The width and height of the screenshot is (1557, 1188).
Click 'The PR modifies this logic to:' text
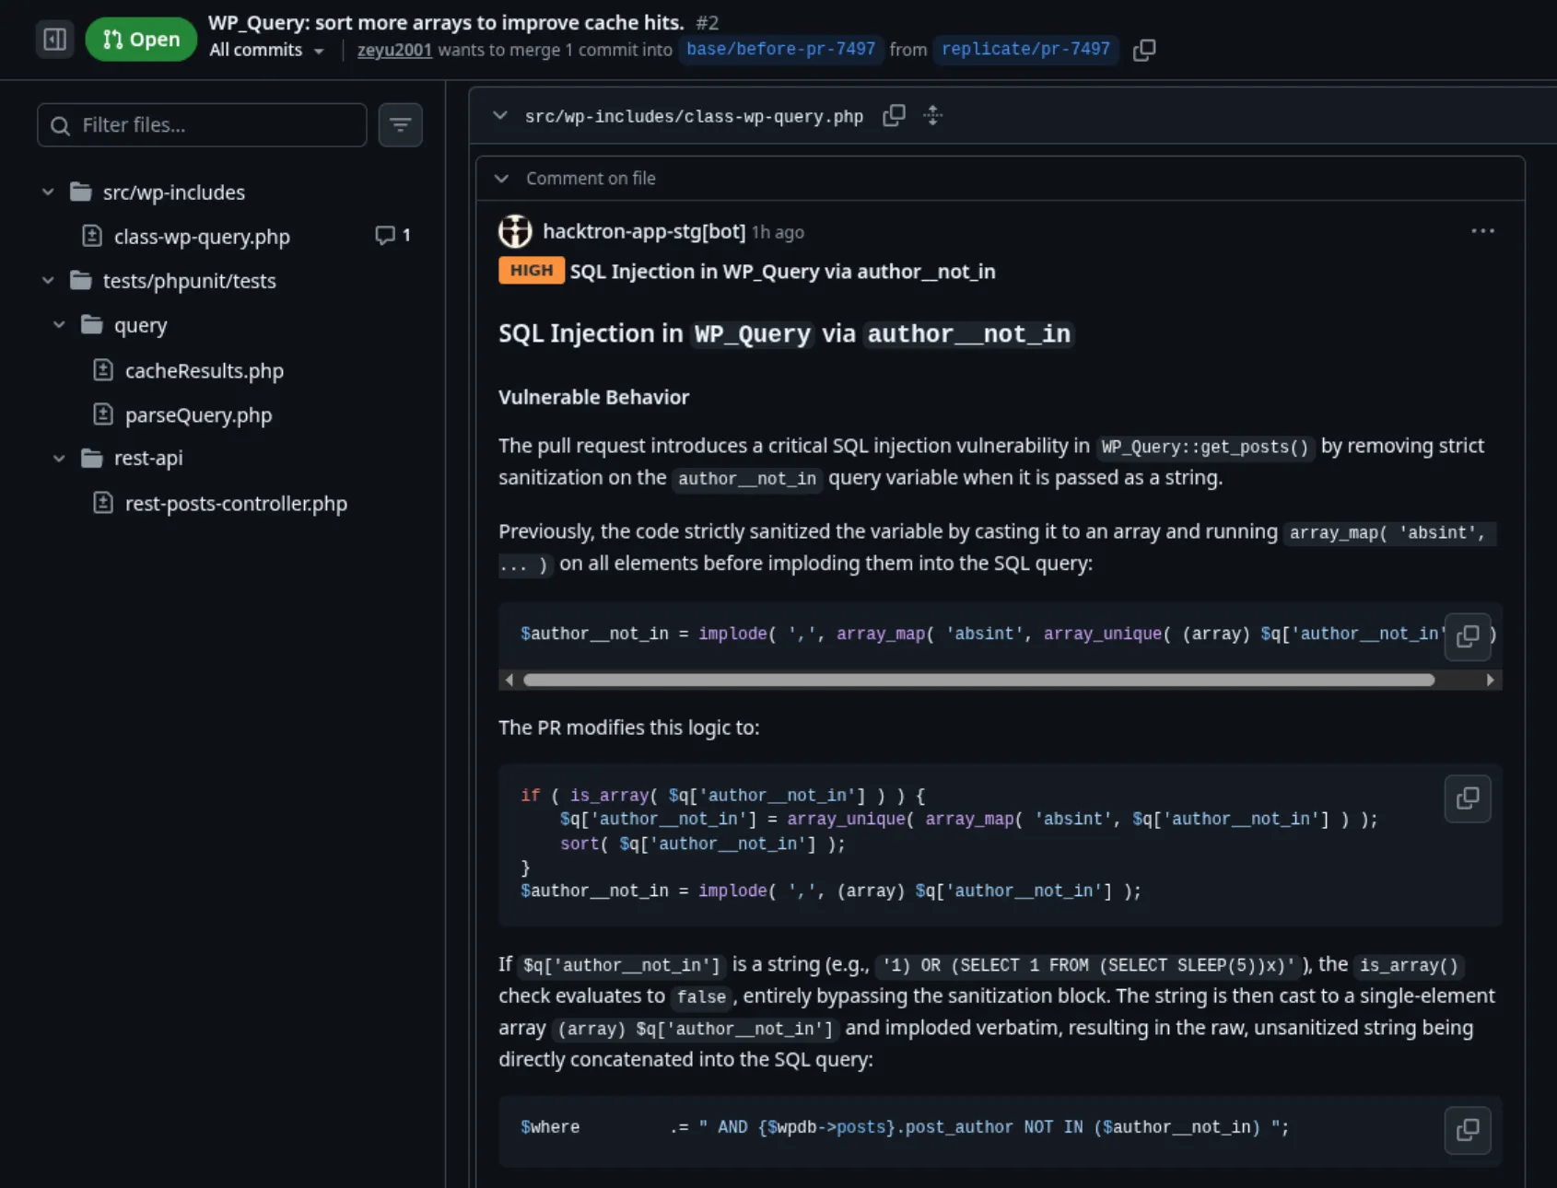tap(629, 728)
